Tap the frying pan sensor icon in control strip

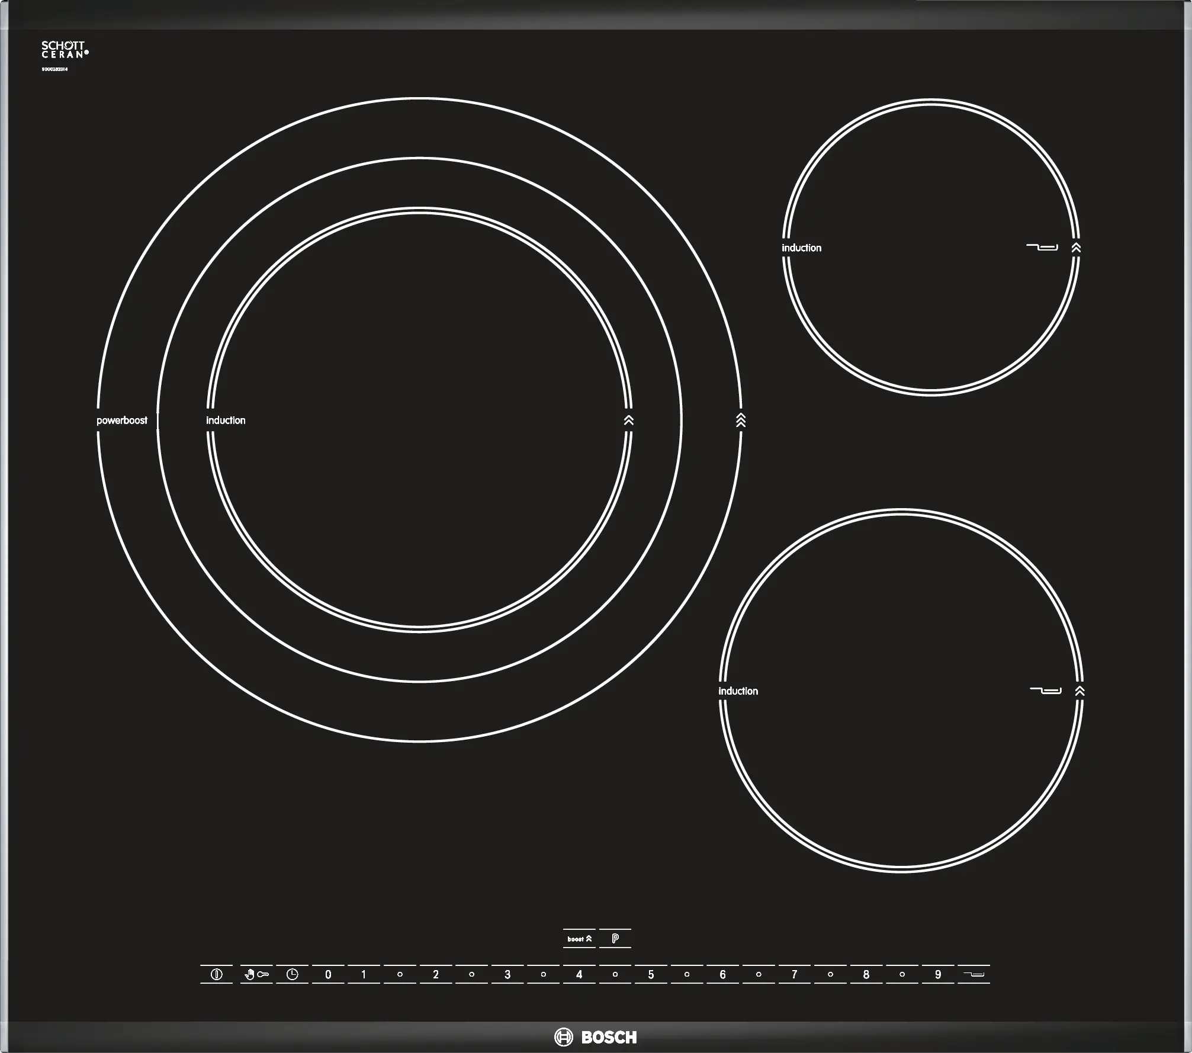point(973,974)
